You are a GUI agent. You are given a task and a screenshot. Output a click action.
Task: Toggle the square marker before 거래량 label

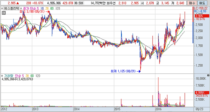(x=2, y=76)
